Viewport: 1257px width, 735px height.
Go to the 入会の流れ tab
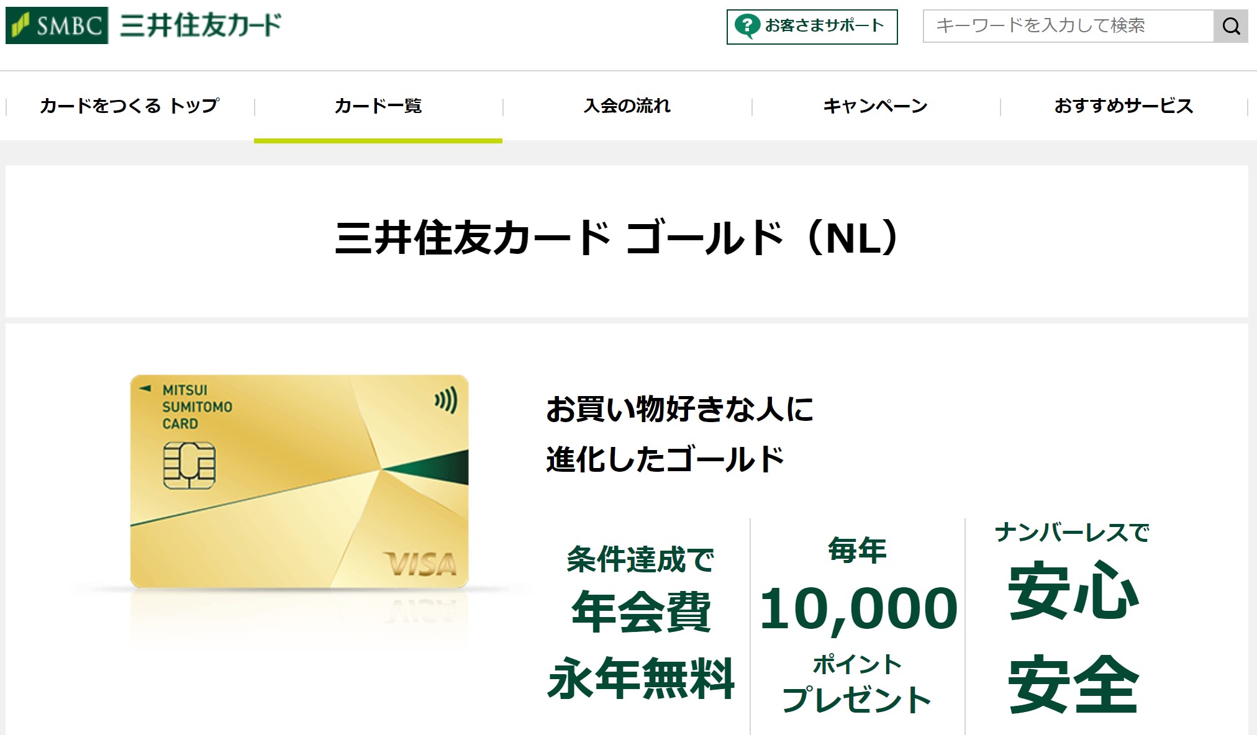[x=627, y=106]
